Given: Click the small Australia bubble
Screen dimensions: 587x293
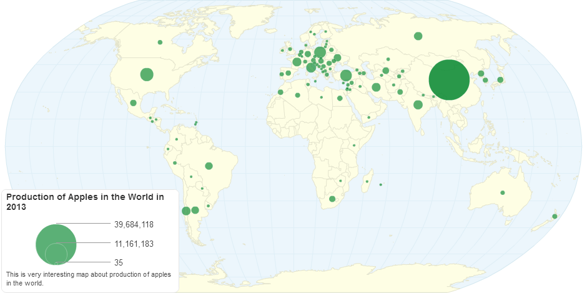Looking at the screenshot, I should coord(503,192).
